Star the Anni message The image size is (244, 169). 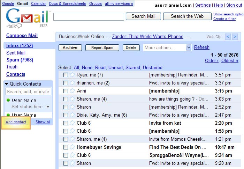point(72,91)
